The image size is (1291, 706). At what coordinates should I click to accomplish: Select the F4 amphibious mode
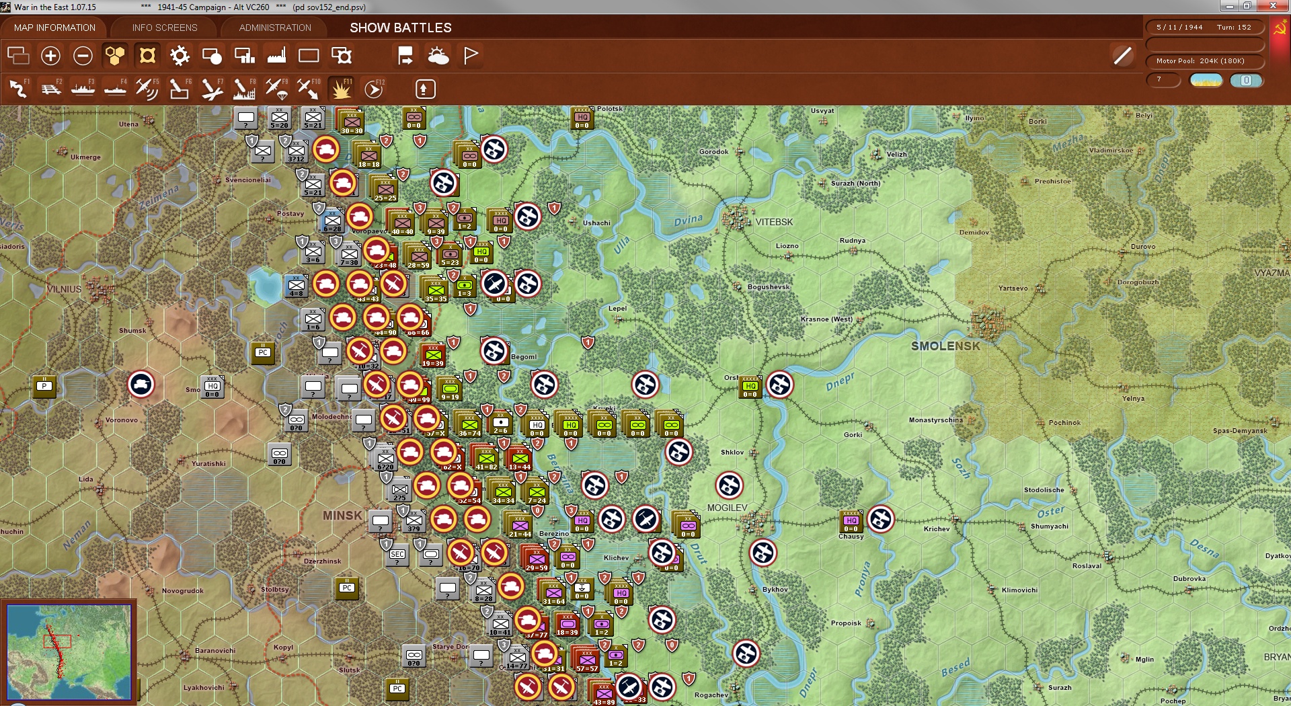(115, 89)
